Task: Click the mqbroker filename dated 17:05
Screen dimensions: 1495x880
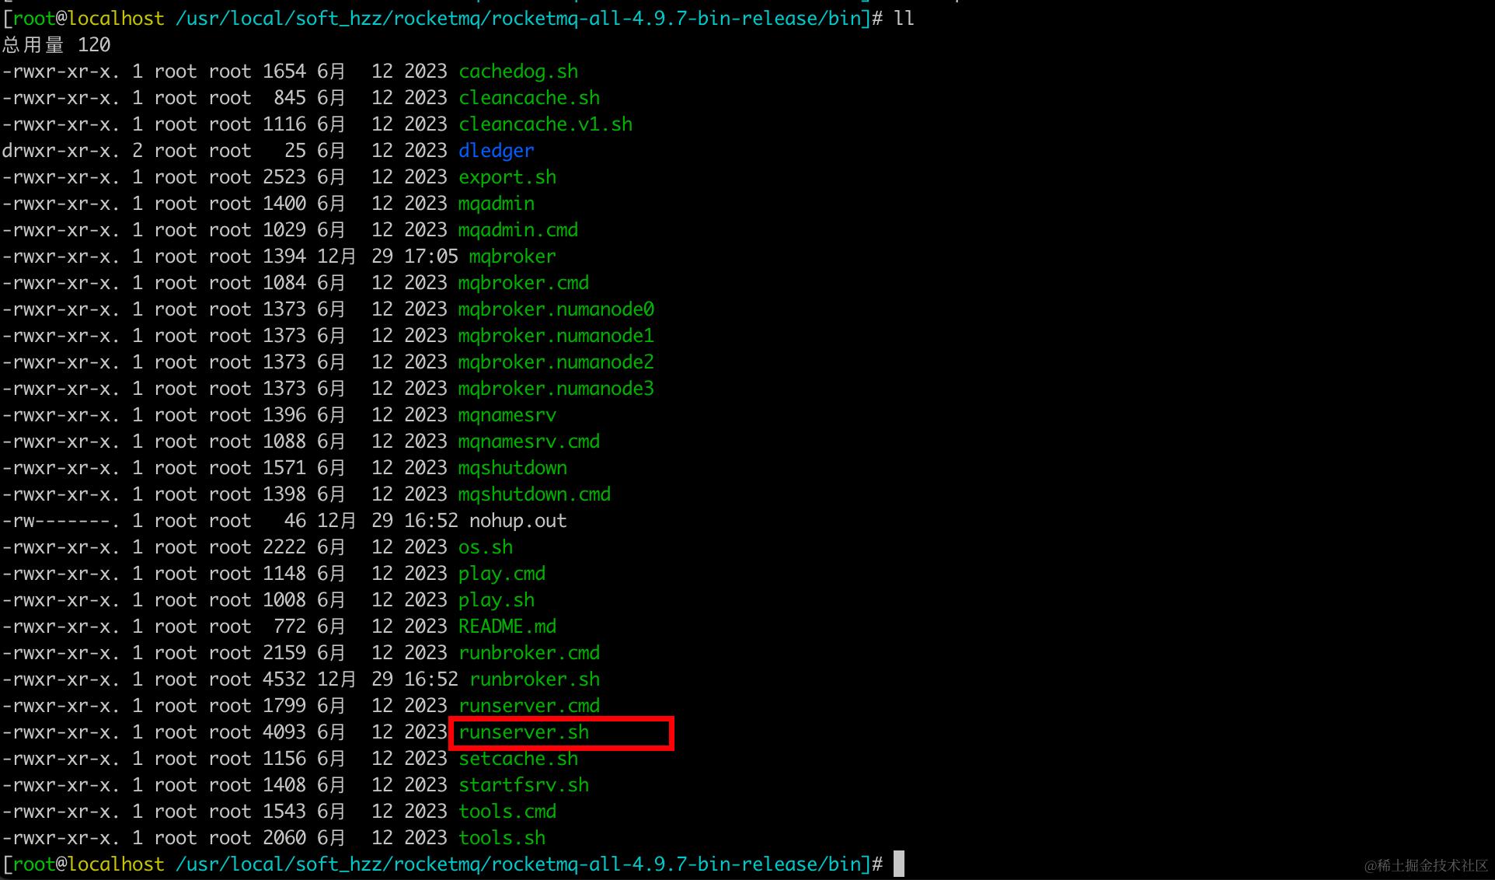Action: point(512,257)
